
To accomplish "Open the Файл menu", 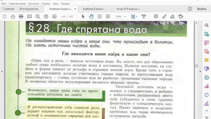I will [4, 4].
